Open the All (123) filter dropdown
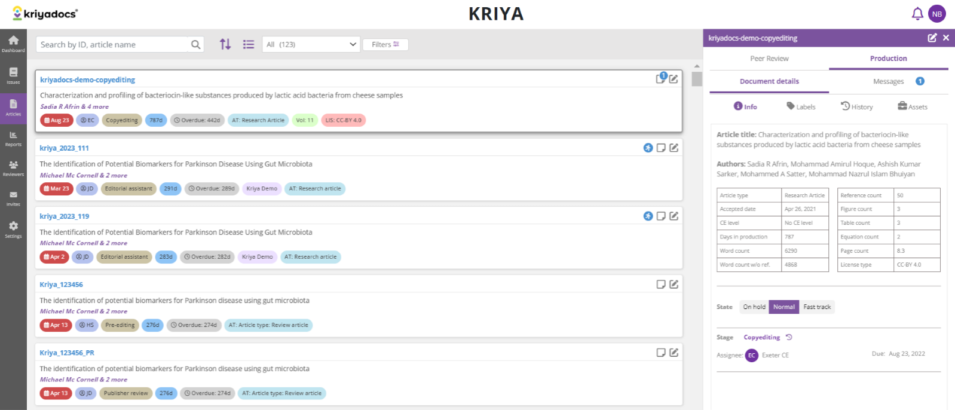The image size is (955, 410). click(311, 44)
